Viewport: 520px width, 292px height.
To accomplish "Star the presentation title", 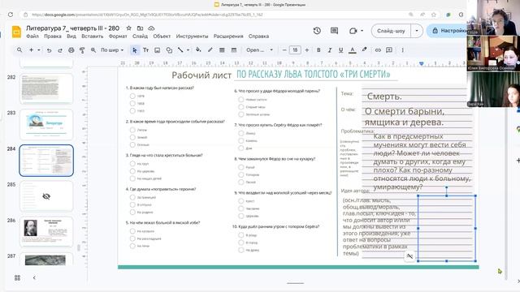I will click(x=128, y=28).
